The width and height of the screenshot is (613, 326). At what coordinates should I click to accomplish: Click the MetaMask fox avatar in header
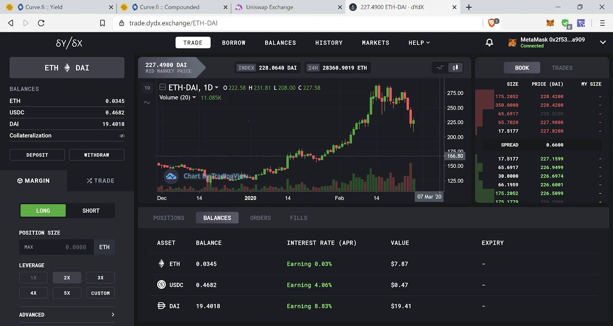coord(512,43)
